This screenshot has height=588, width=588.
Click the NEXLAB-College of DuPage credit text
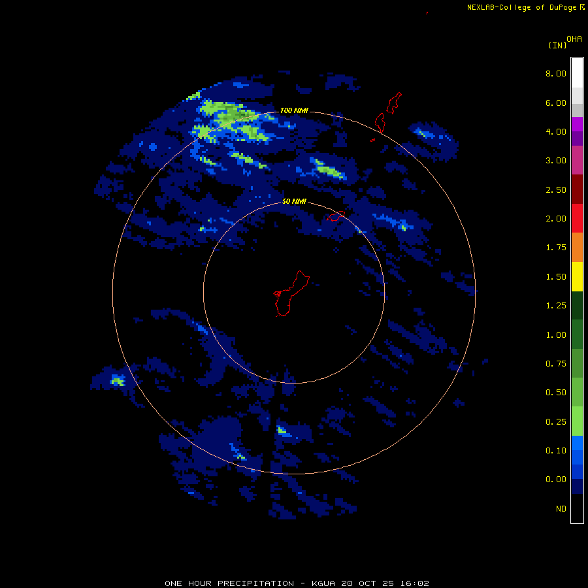(521, 7)
